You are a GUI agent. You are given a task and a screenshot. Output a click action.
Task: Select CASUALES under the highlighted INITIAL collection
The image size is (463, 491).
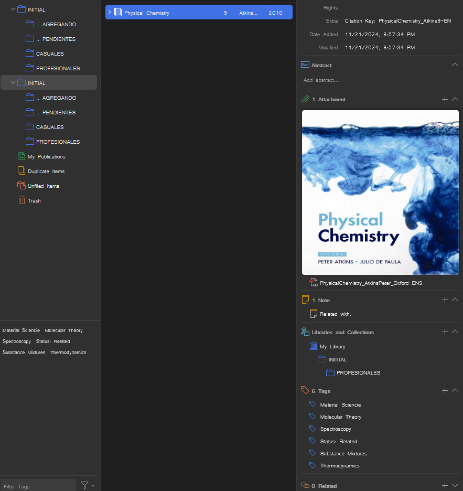point(50,127)
